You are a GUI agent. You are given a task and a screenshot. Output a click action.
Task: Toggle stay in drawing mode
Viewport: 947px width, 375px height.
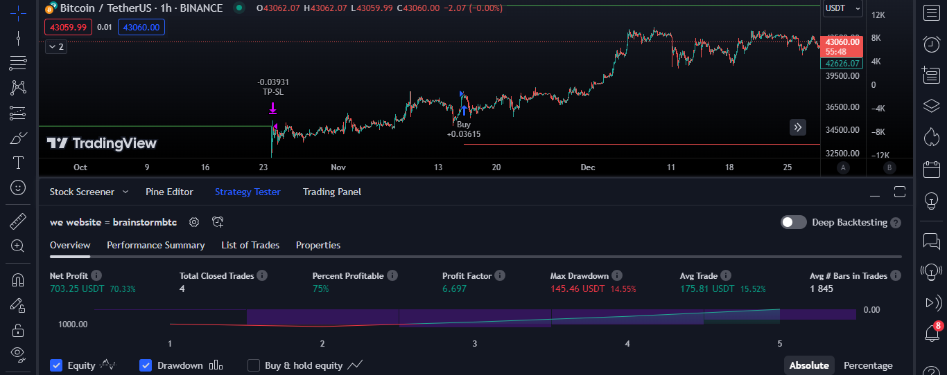pyautogui.click(x=18, y=305)
